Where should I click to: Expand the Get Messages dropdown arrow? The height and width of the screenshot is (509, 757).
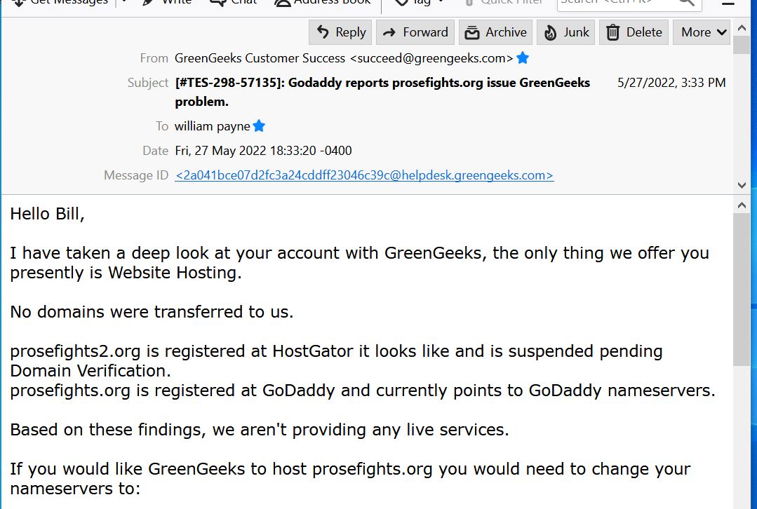pos(124,2)
